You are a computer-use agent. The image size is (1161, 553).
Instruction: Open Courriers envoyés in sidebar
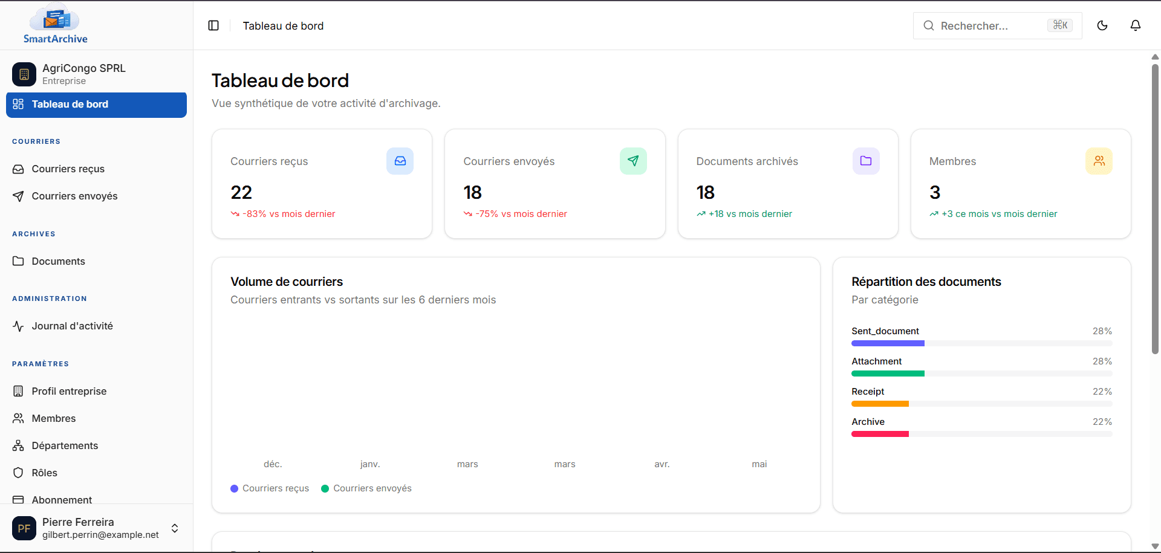(x=96, y=196)
